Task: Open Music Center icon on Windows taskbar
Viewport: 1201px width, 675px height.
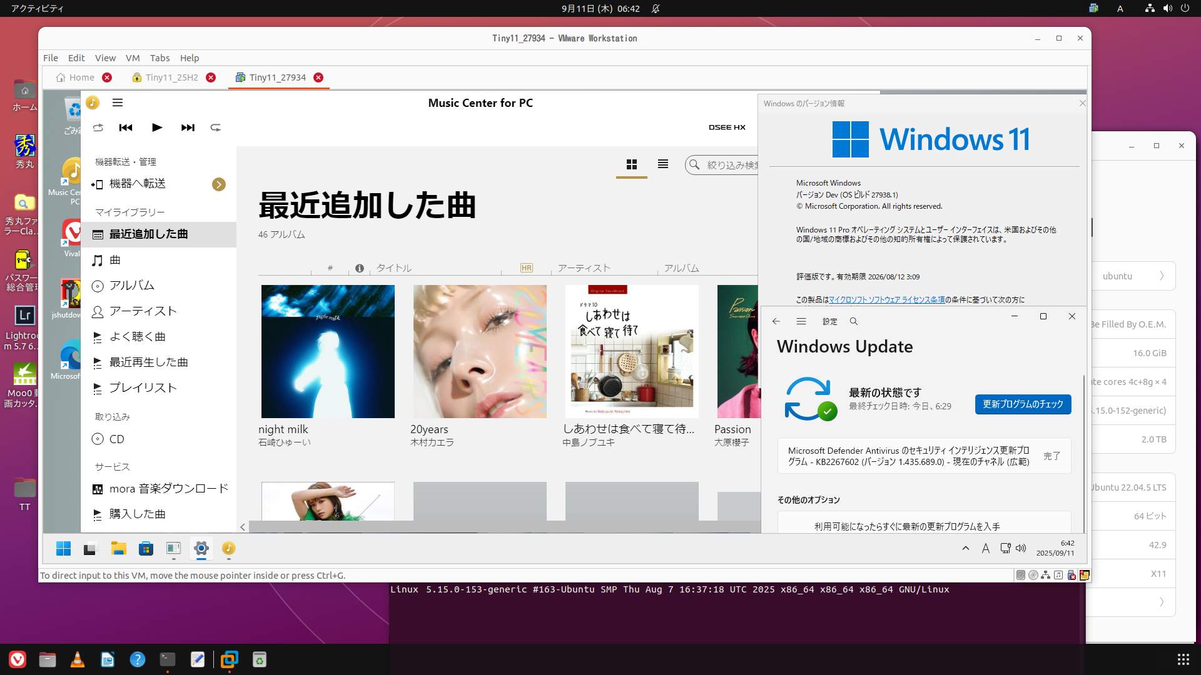Action: pos(229,549)
